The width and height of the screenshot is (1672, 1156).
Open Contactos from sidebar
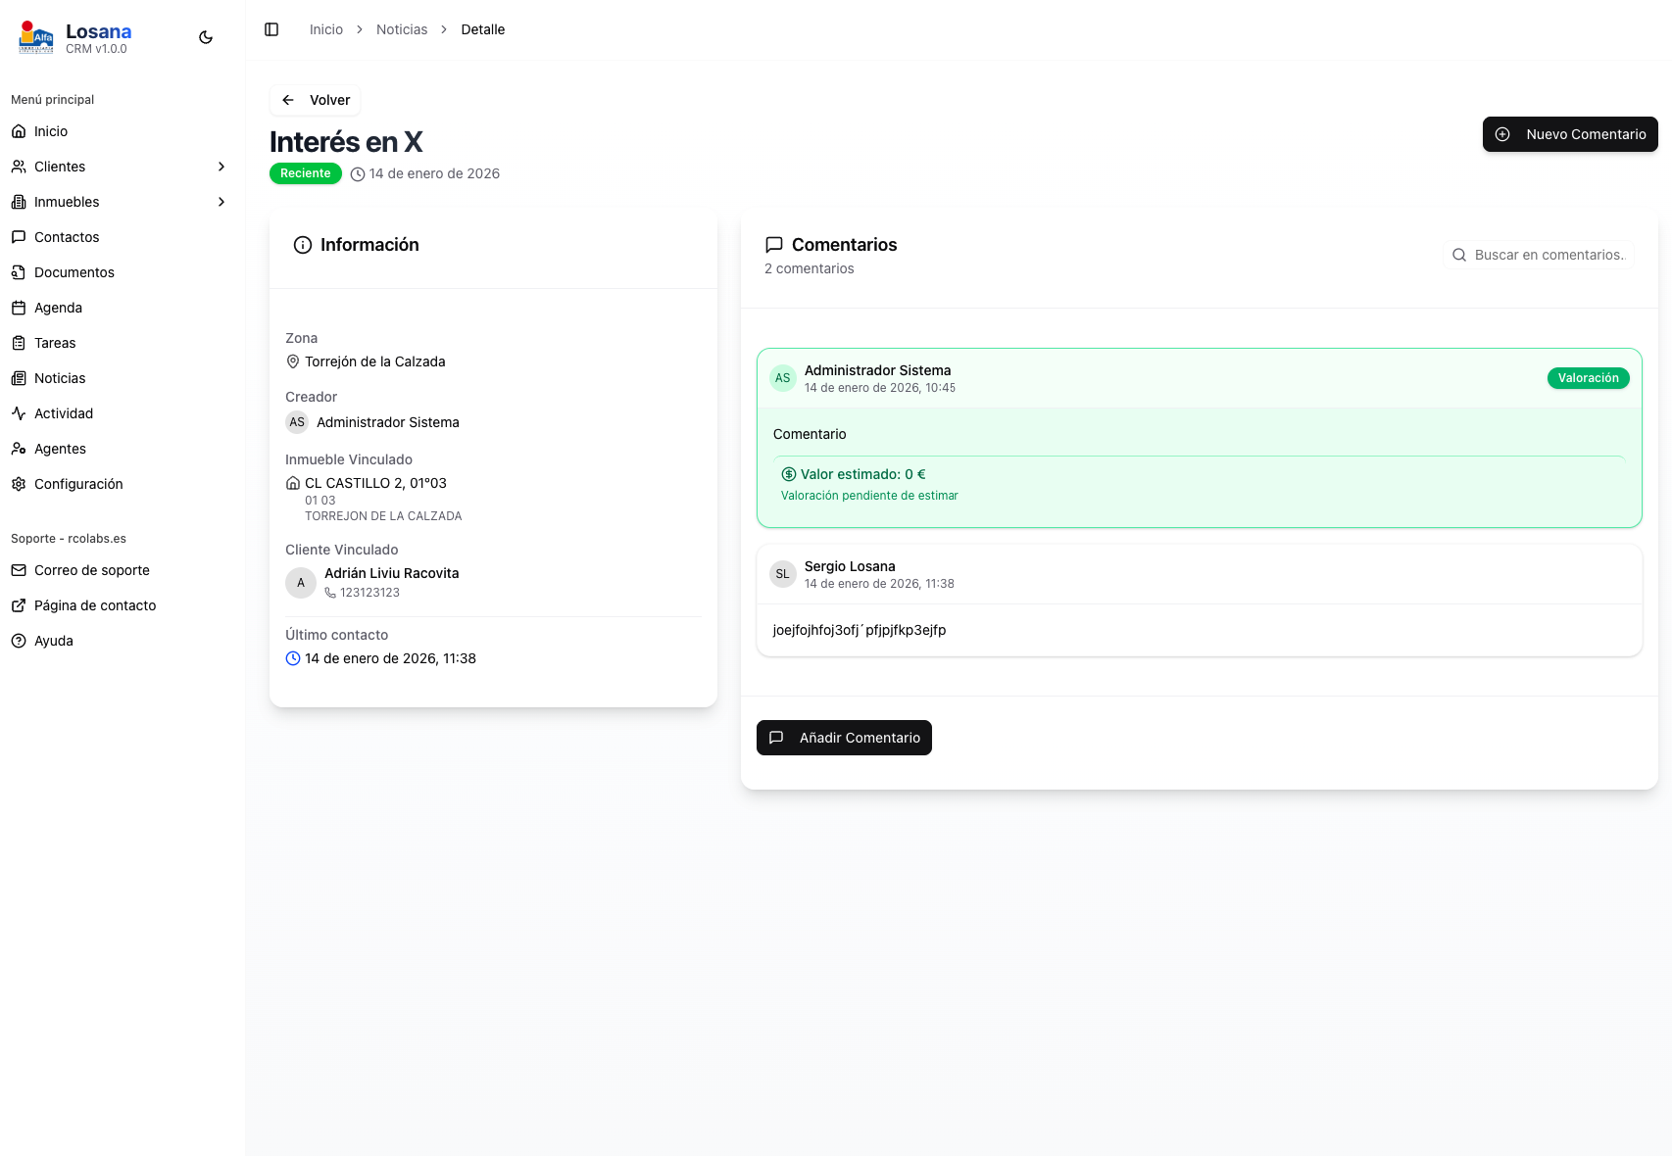(67, 237)
